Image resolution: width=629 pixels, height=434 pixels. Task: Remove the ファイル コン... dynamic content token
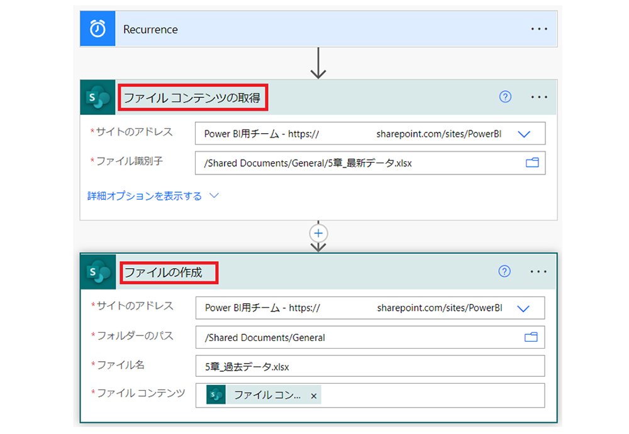(314, 396)
